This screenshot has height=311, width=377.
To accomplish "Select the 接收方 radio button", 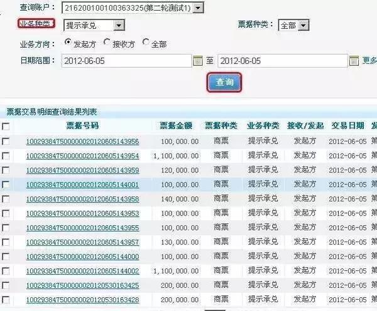I will point(107,42).
